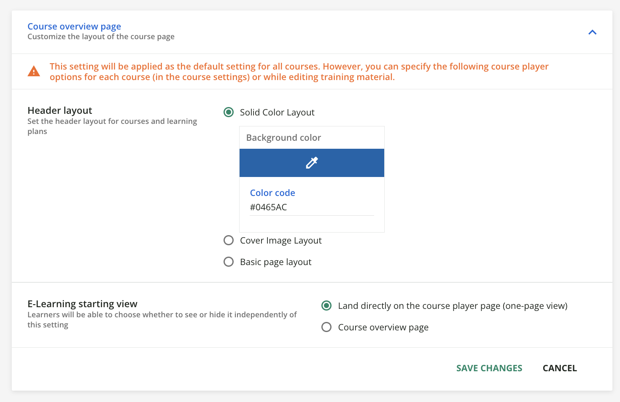Screen dimensions: 620x402
Task: Click the orange warning message text
Action: click(299, 72)
